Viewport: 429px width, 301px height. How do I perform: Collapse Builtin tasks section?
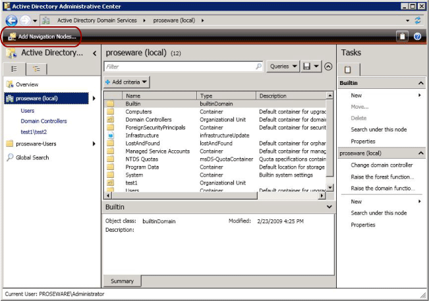point(421,83)
